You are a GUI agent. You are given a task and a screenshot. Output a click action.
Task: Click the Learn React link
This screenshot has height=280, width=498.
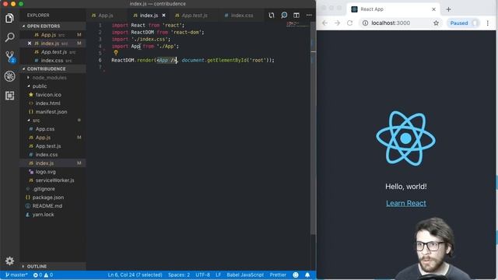click(406, 203)
